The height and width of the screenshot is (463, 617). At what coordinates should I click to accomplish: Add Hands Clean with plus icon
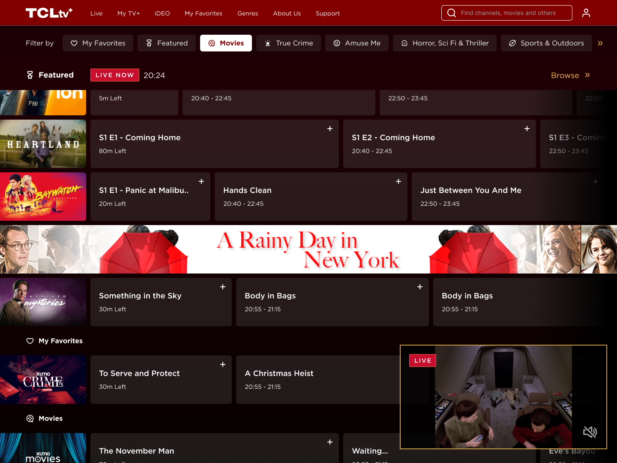tap(398, 181)
